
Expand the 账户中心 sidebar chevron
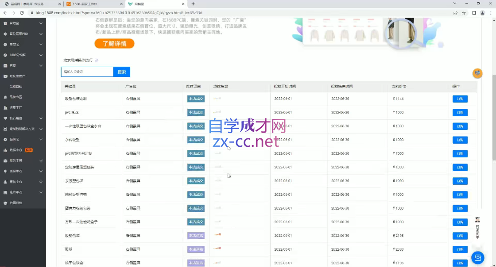[41, 192]
